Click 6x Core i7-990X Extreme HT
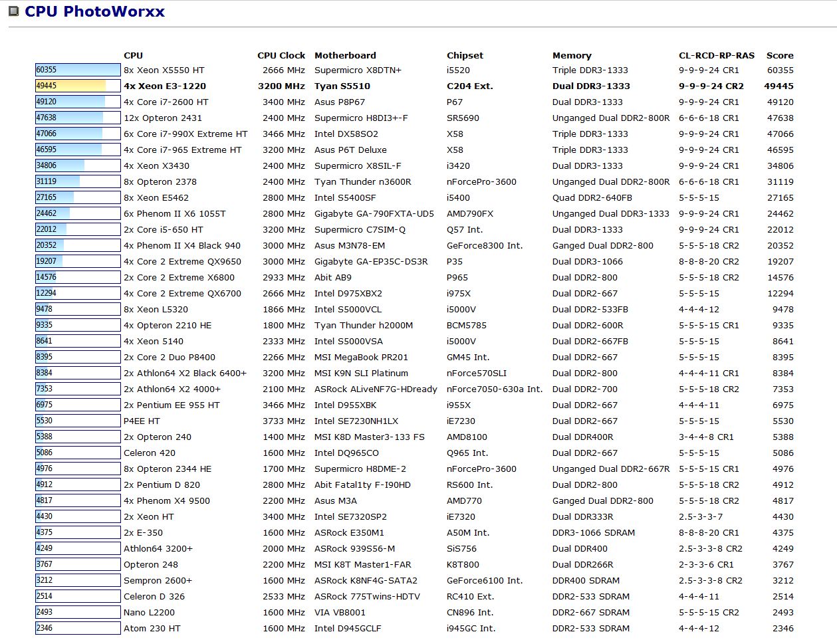This screenshot has height=642, width=837. 185,134
